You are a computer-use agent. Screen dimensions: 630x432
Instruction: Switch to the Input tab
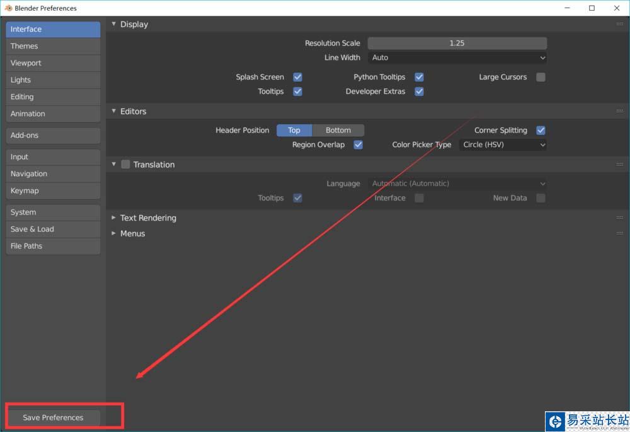(53, 157)
